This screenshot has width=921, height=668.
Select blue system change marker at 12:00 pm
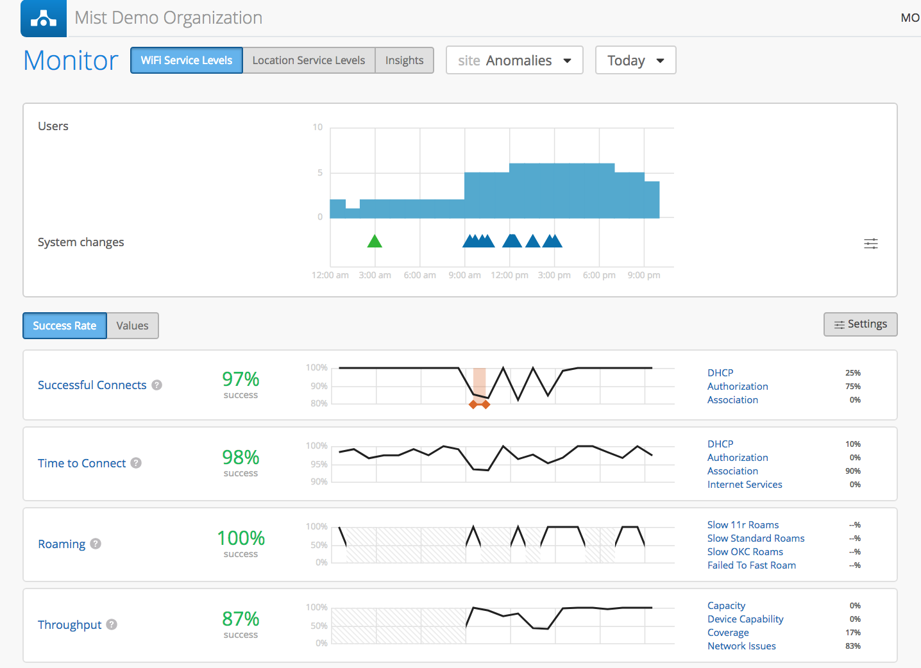point(512,241)
